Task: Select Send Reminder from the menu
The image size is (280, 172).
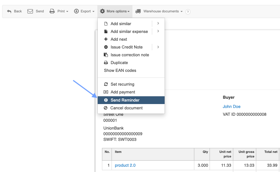Action: (x=125, y=100)
